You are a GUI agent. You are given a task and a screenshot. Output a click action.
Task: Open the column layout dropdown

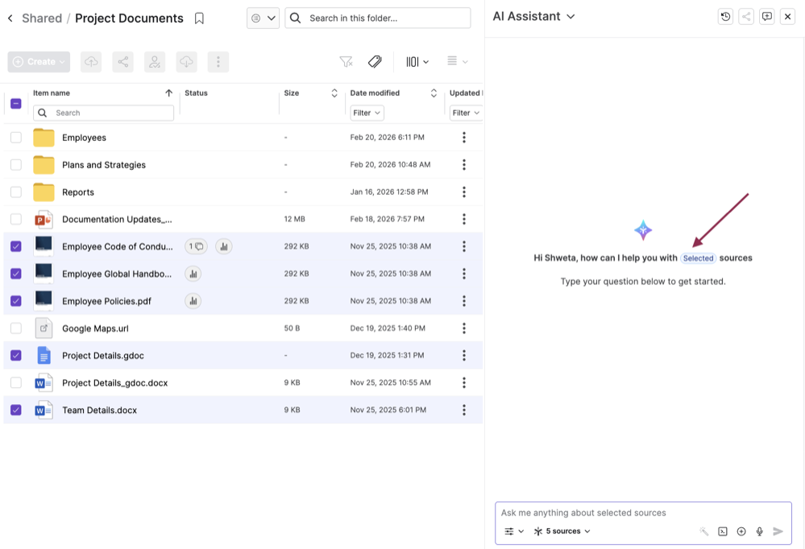point(417,62)
